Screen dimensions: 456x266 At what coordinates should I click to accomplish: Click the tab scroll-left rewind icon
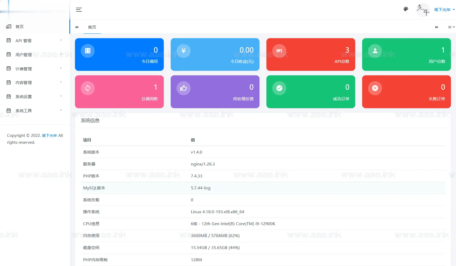77,27
